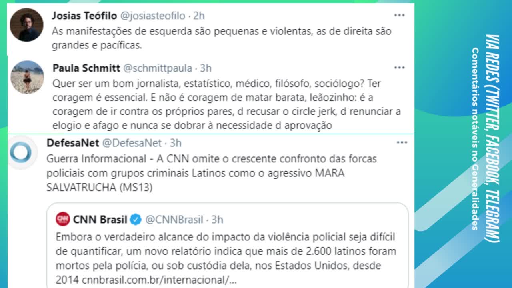Click the 3h timestamp on Paula Schmitt's tweet
The width and height of the screenshot is (512, 288).
point(206,68)
